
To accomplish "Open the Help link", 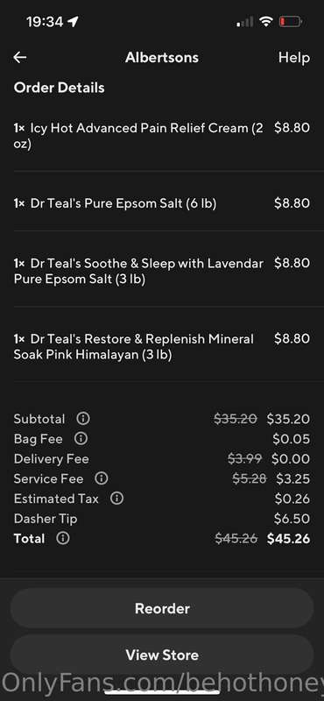I will click(293, 57).
